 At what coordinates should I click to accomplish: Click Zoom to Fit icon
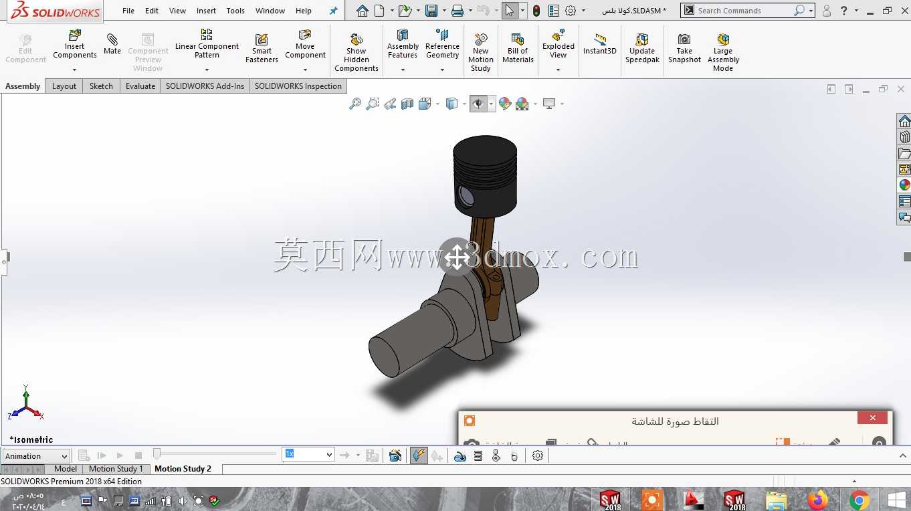tap(355, 104)
